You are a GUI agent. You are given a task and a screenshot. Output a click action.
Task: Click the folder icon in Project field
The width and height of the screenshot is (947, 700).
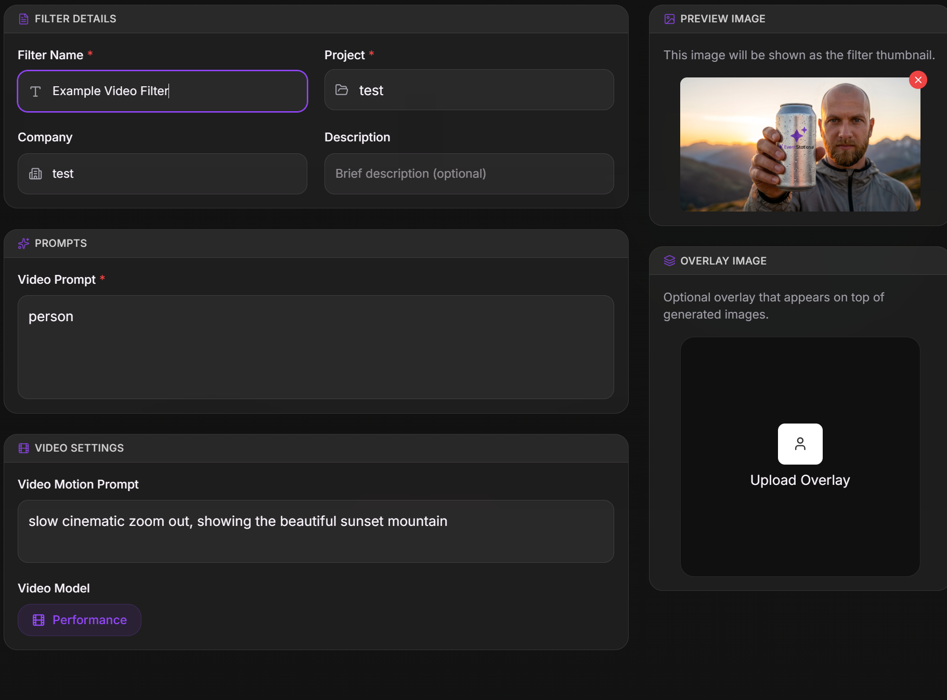342,90
